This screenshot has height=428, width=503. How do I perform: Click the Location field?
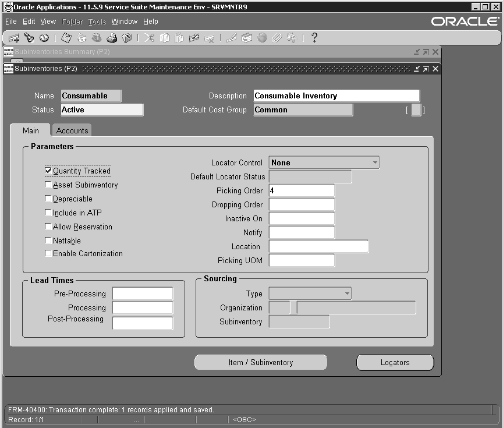(319, 246)
